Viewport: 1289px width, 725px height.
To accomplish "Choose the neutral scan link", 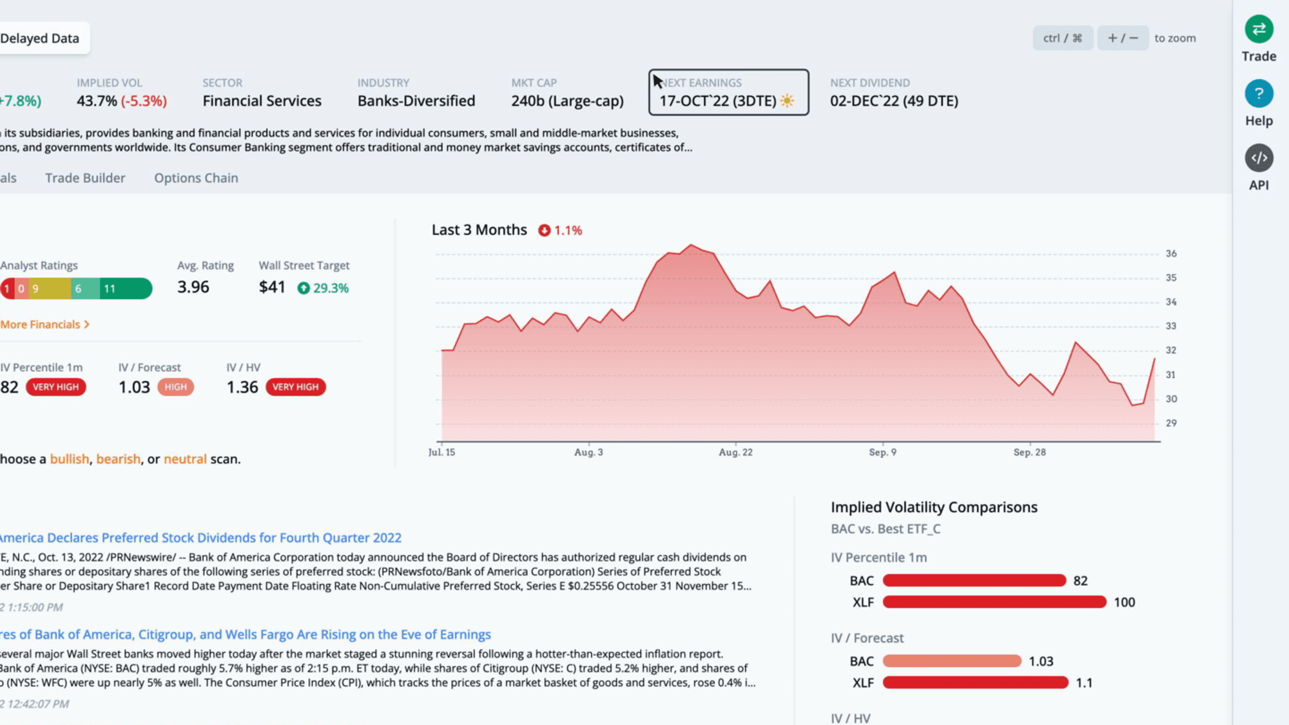I will 185,459.
